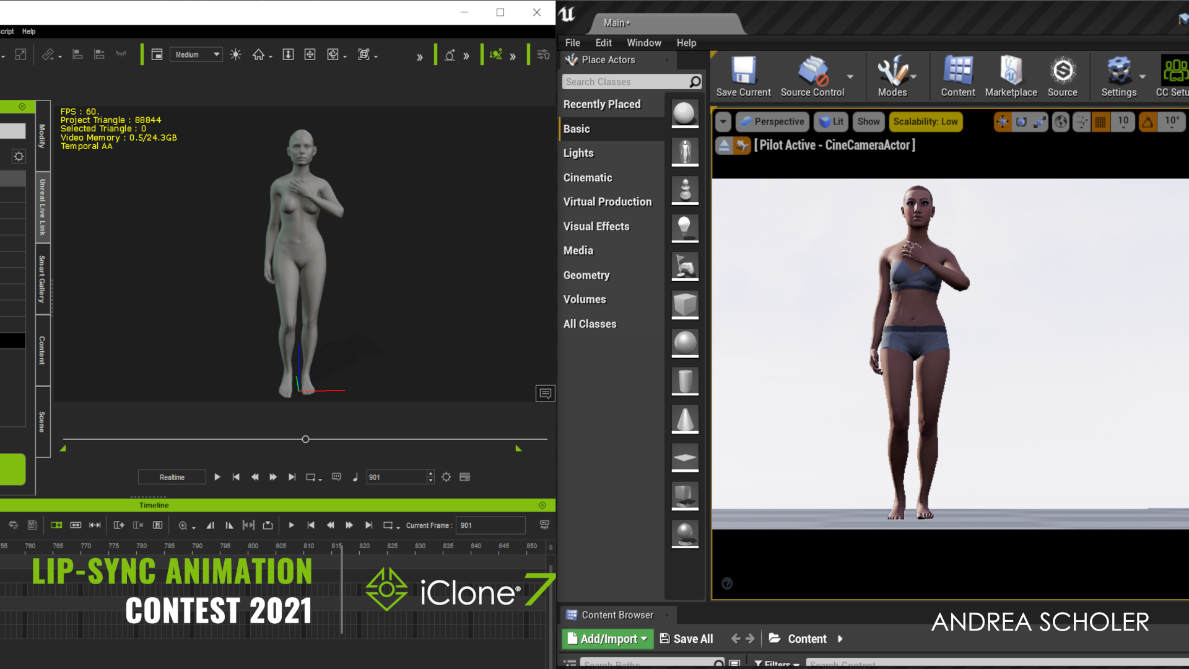Expand the first toolbar overflow chevrons in iClone
1189x669 pixels.
click(419, 56)
